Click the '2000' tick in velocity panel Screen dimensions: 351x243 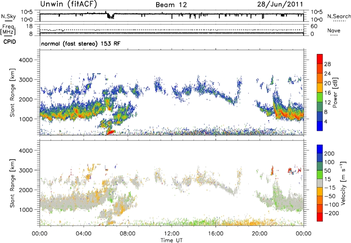click(x=25, y=190)
